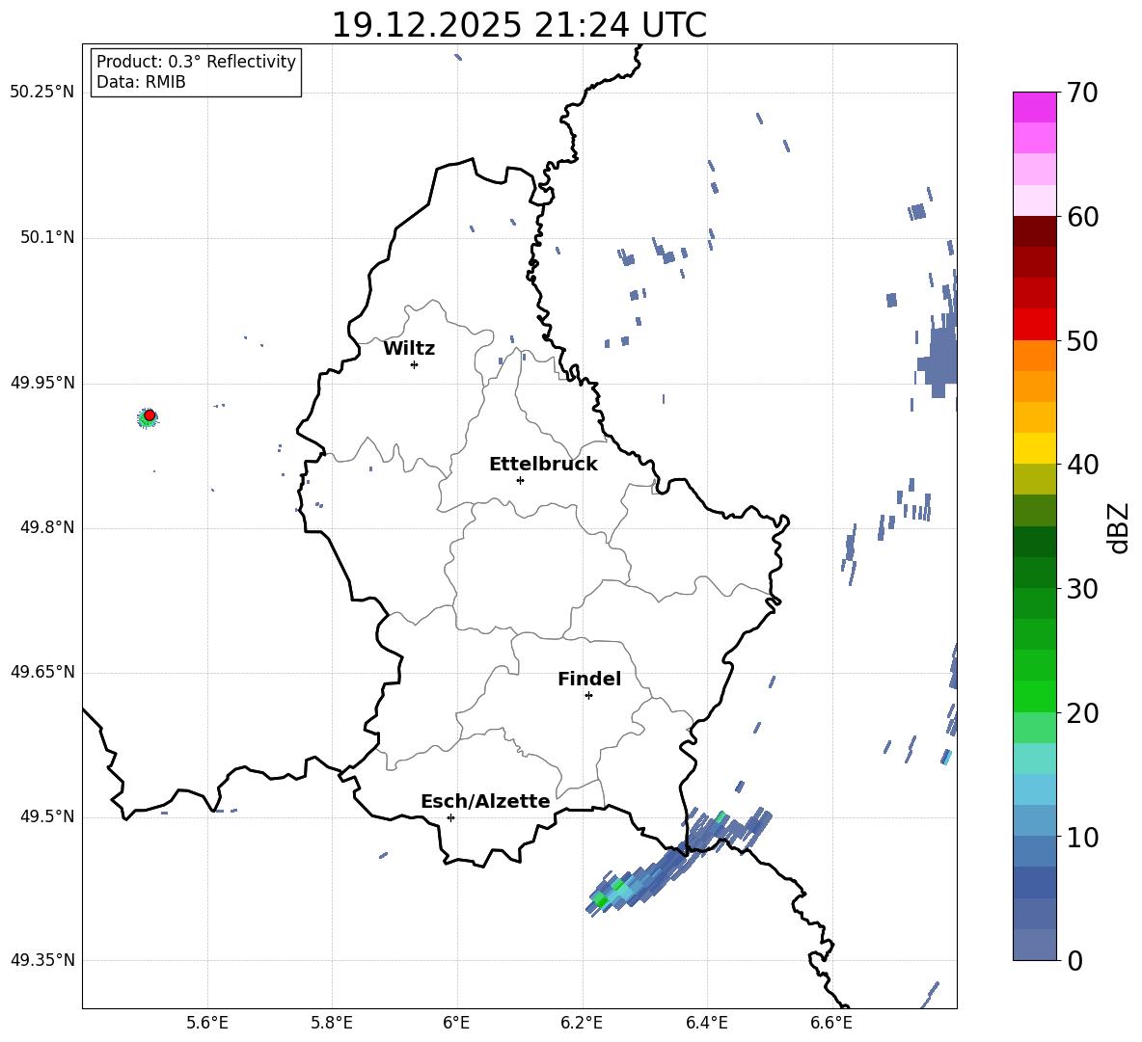Click the cross marker below Esch/Alzette
This screenshot has width=1142, height=1042.
click(450, 817)
